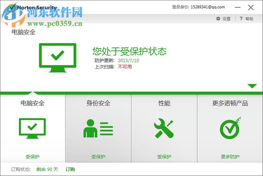The image size is (263, 176).
Task: Click the large green monitor checkmark icon
Action: [x=58, y=58]
